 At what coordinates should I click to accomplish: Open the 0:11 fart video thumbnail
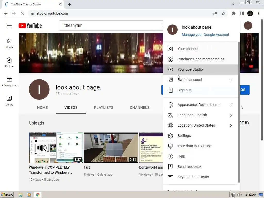111,148
